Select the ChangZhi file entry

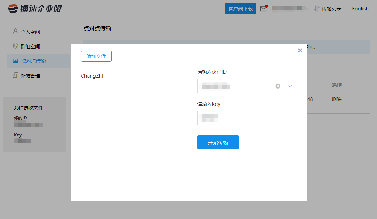click(92, 76)
